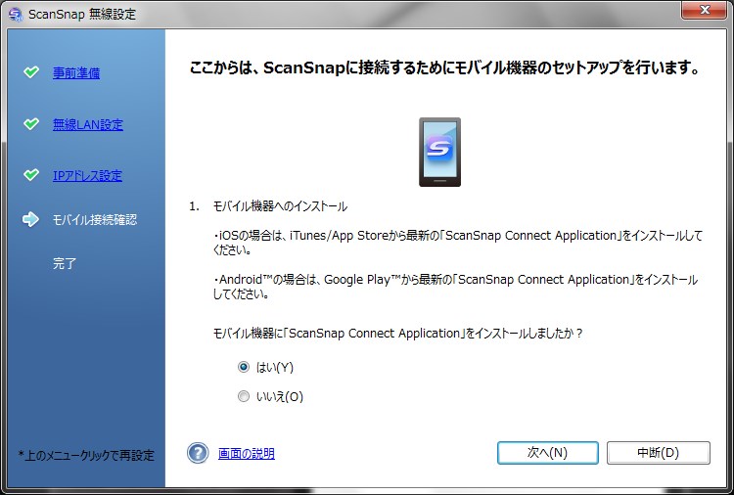The height and width of the screenshot is (495, 734).
Task: Click the green checkmark beside IPアドレス設定
Action: (x=31, y=175)
